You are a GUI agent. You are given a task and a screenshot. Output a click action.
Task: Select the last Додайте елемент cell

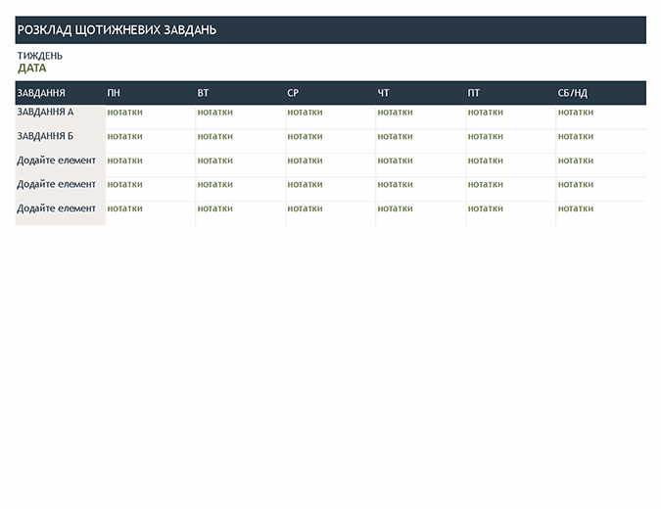tap(57, 208)
